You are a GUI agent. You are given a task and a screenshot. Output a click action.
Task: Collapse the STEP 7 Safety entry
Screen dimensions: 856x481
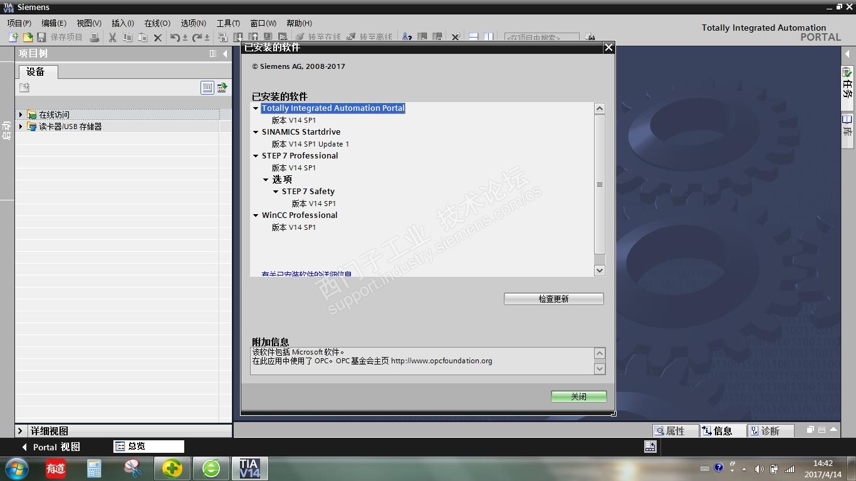coord(276,192)
